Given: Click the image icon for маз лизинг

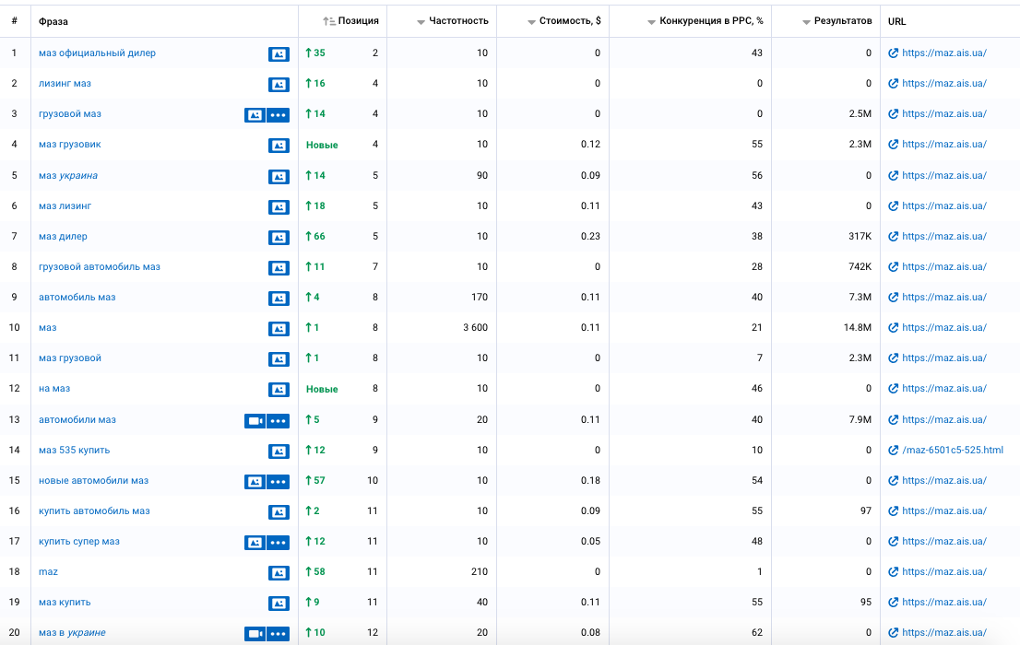Looking at the screenshot, I should pos(279,206).
